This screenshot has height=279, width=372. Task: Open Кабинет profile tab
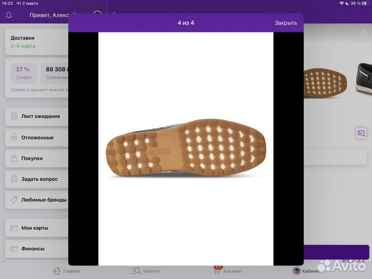306,271
